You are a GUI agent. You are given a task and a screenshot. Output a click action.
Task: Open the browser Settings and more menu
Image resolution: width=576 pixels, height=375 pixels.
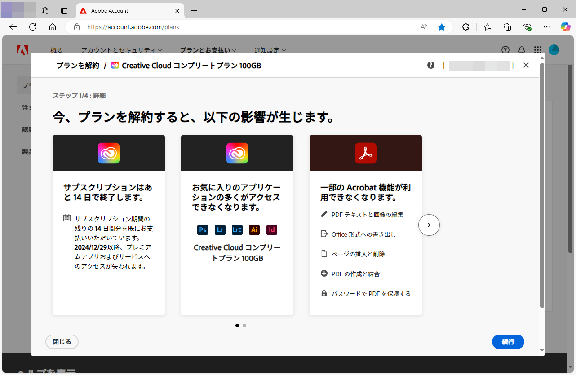[547, 27]
